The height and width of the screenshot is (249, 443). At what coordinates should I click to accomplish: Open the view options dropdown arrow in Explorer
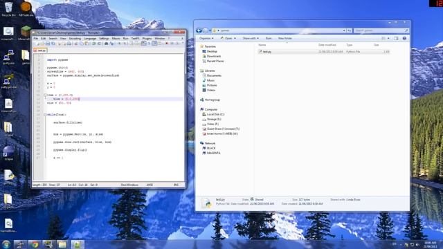[x=388, y=38]
